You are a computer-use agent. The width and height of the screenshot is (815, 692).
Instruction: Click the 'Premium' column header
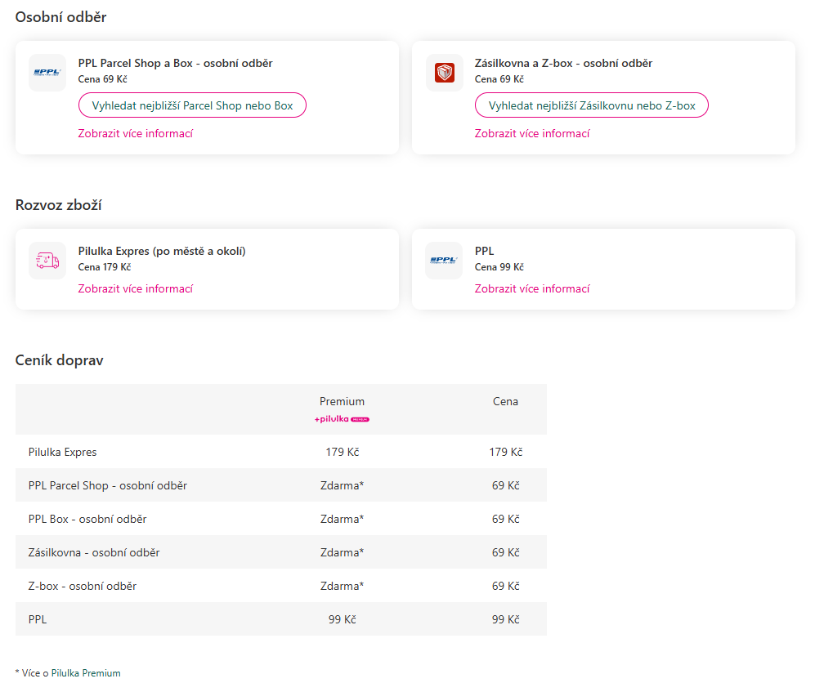342,402
